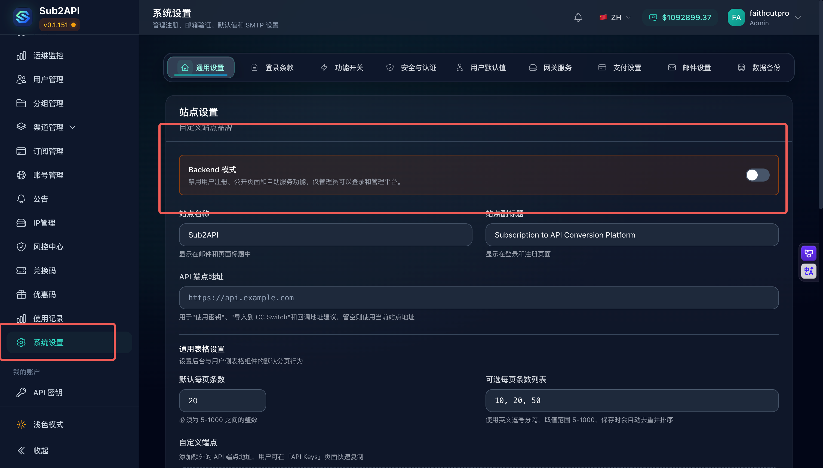Switch to 浅色模式
The image size is (823, 468).
click(69, 425)
